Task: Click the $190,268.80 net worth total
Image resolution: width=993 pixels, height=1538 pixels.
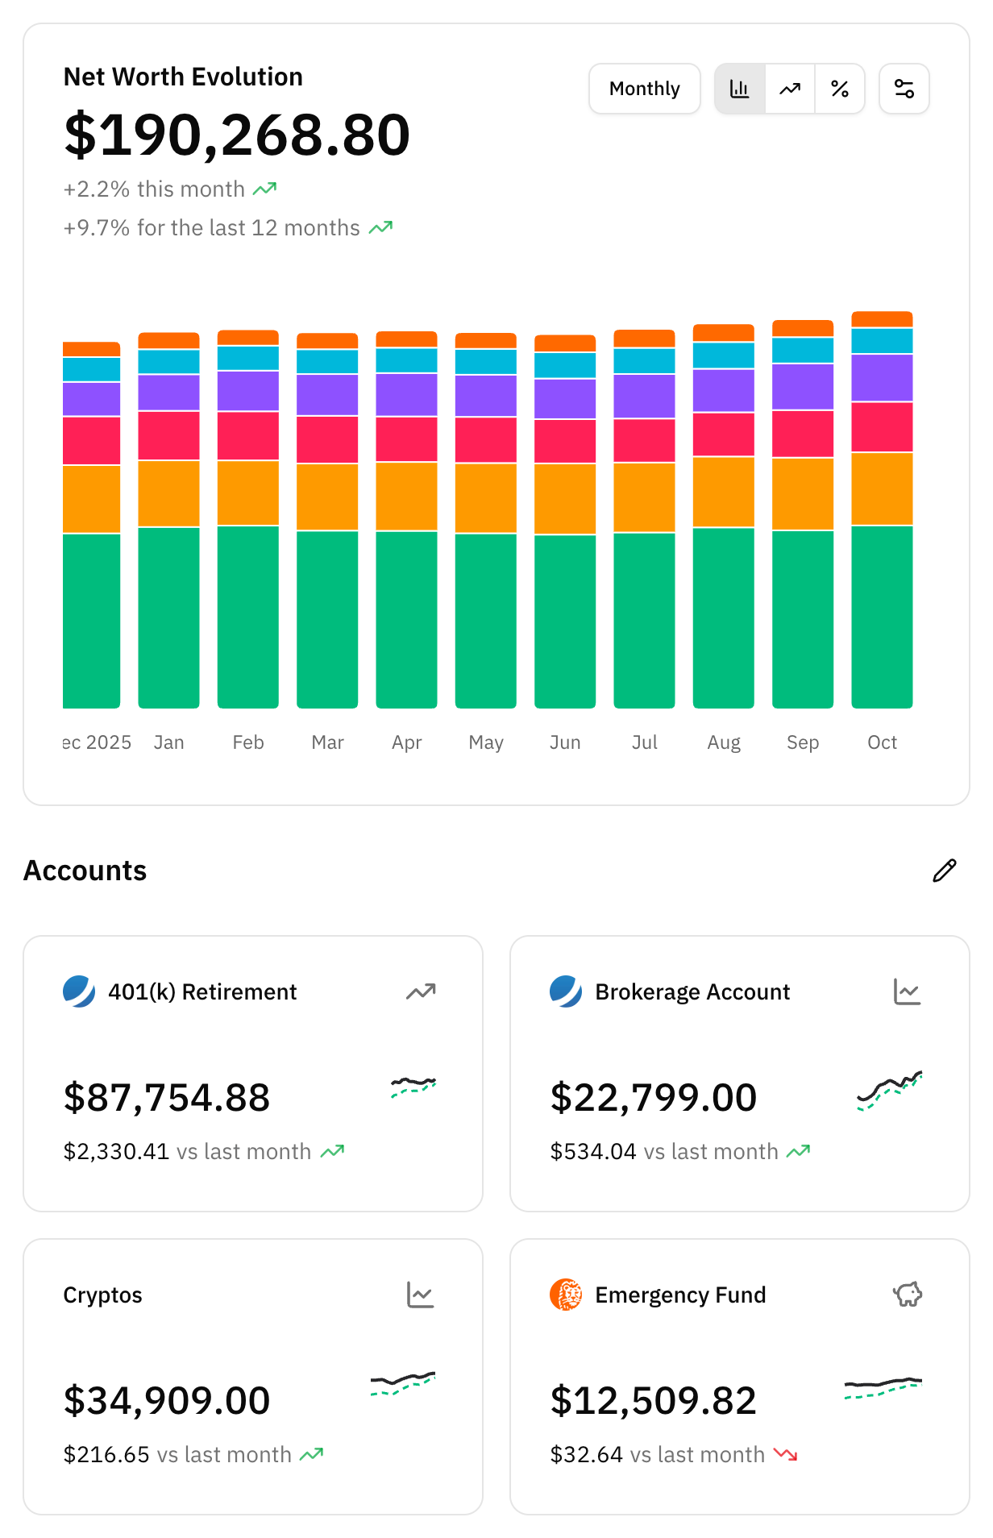Action: coord(237,135)
